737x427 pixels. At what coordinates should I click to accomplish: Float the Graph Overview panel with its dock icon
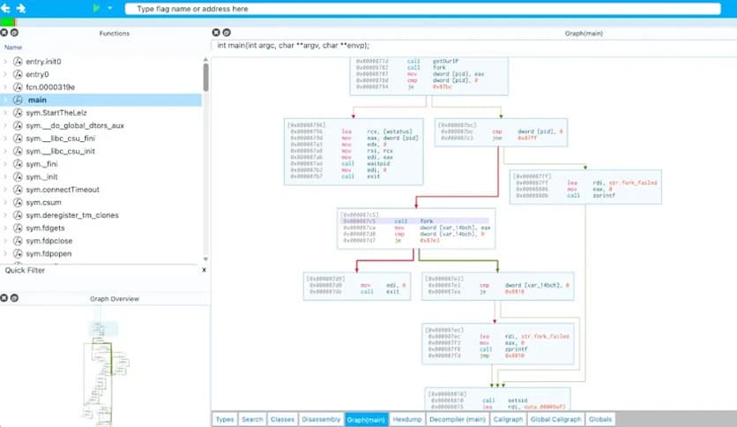tap(15, 297)
